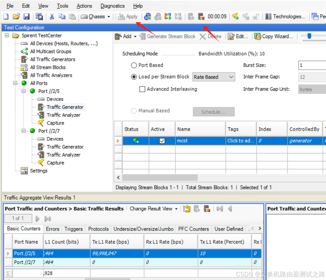
Task: Click the blue devices icon right of Apply
Action: tap(148, 16)
